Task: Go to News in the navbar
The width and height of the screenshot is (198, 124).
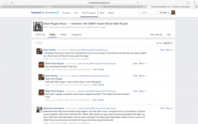Action: (x=102, y=13)
